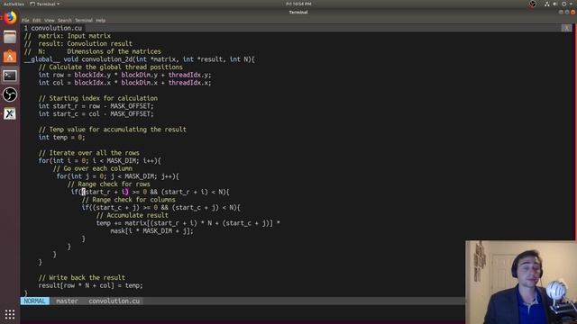Open the Help menu
Viewport: 577px width, 324px height.
click(100, 21)
